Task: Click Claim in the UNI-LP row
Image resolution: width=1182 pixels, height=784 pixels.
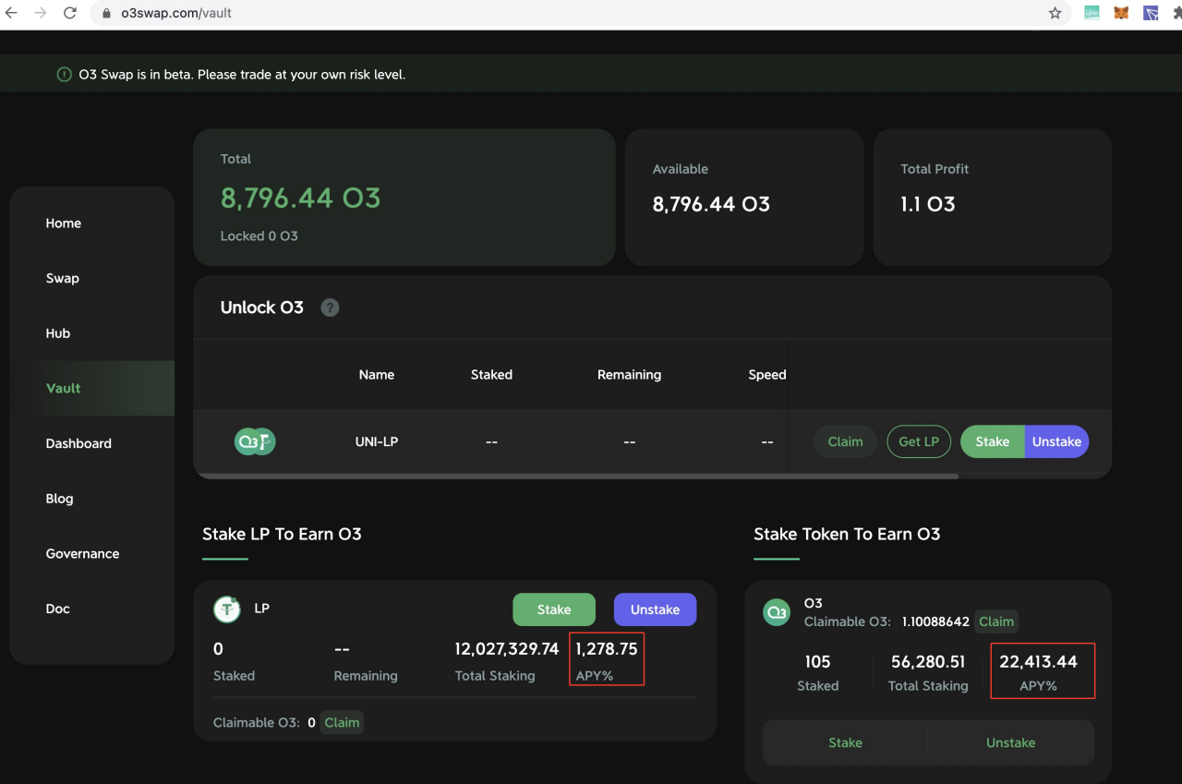Action: tap(845, 441)
